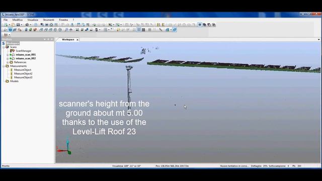Open the Modifica menu
The width and height of the screenshot is (322, 181).
click(18, 20)
